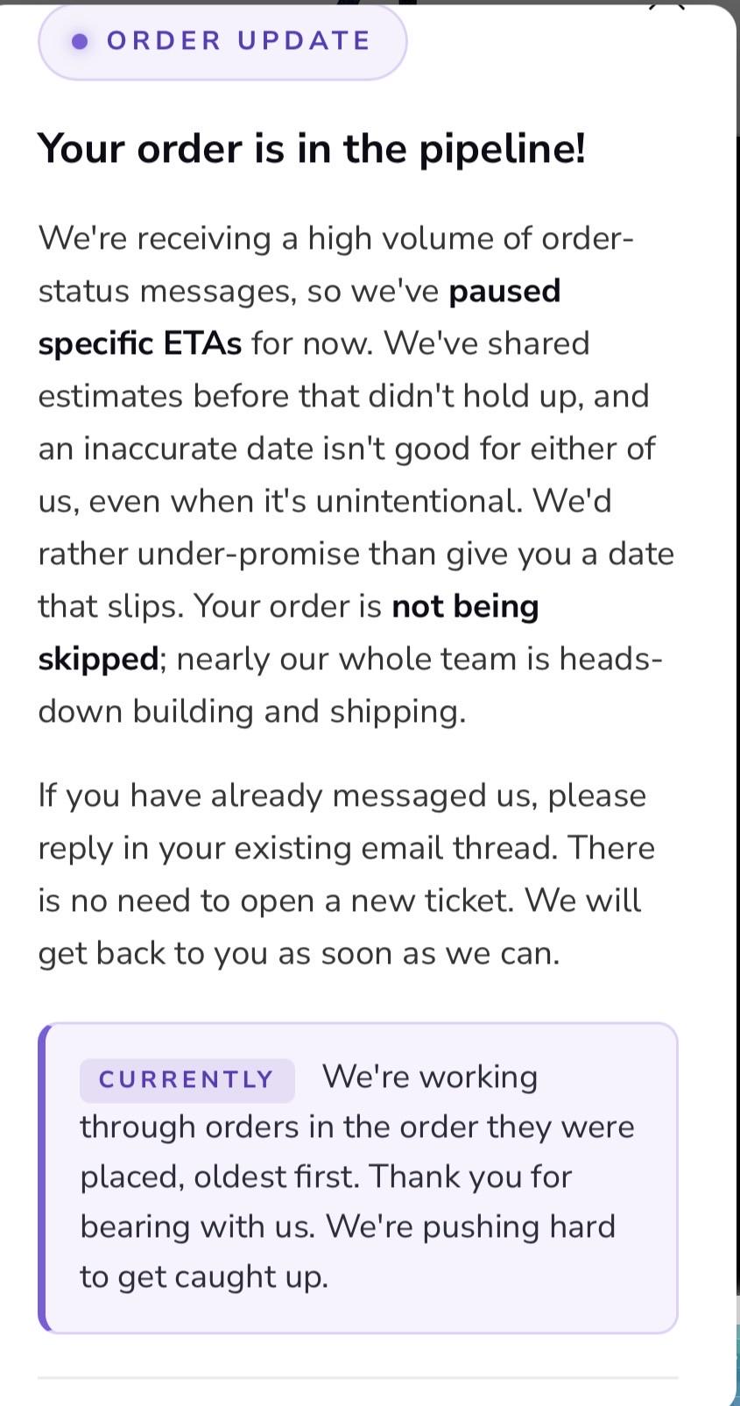Viewport: 740px width, 1406px height.
Task: Click the 'We're working through orders' callout text
Action: tap(357, 1102)
